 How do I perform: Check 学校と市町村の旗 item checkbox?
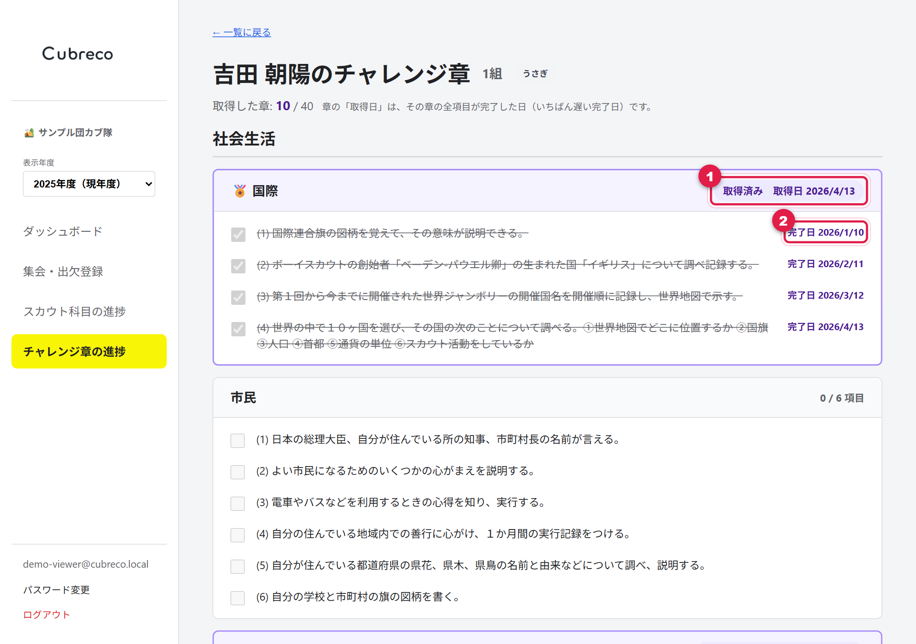click(x=238, y=598)
